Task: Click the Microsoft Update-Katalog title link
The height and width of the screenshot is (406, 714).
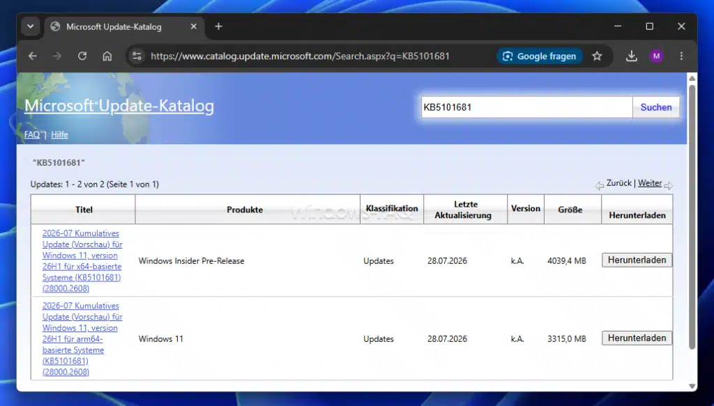Action: (119, 105)
